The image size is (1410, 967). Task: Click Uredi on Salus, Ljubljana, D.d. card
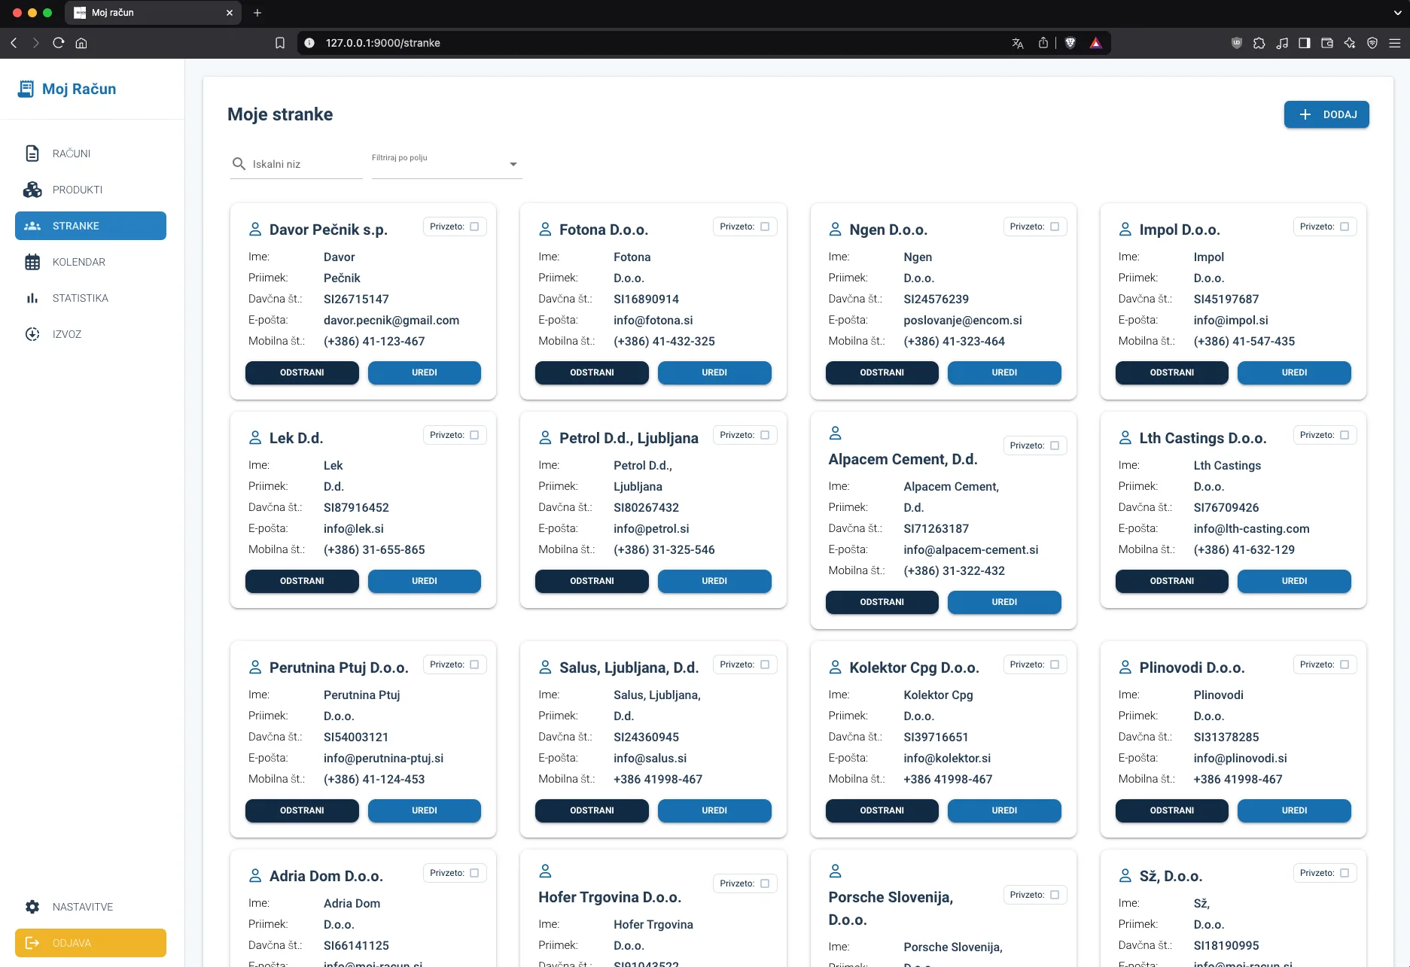(x=714, y=810)
